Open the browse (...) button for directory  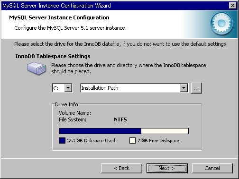coord(196,88)
